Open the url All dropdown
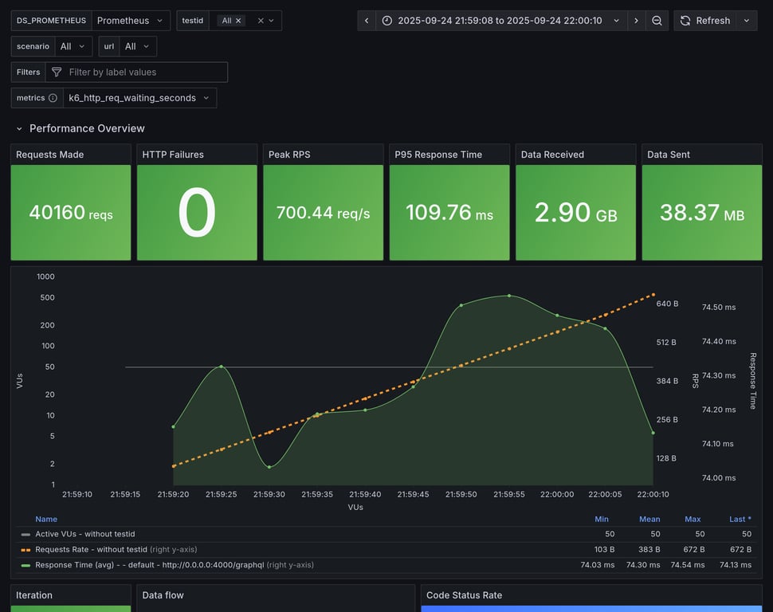773x612 pixels. [137, 46]
